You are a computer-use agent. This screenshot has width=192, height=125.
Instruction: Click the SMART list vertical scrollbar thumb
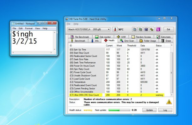[x=172, y=73]
